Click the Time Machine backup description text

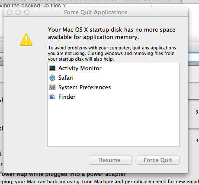[x=99, y=182]
